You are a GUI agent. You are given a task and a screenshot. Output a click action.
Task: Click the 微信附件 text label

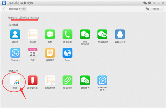click(x=85, y=88)
